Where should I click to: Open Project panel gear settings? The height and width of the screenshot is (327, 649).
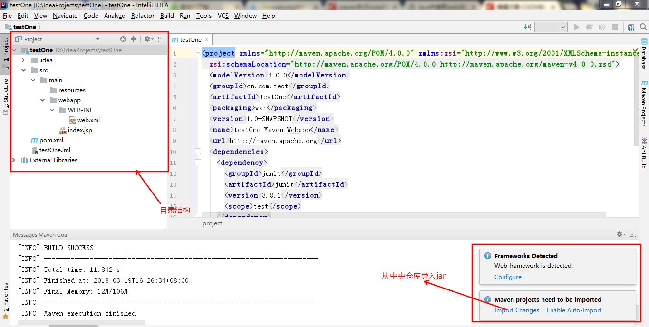click(x=148, y=39)
